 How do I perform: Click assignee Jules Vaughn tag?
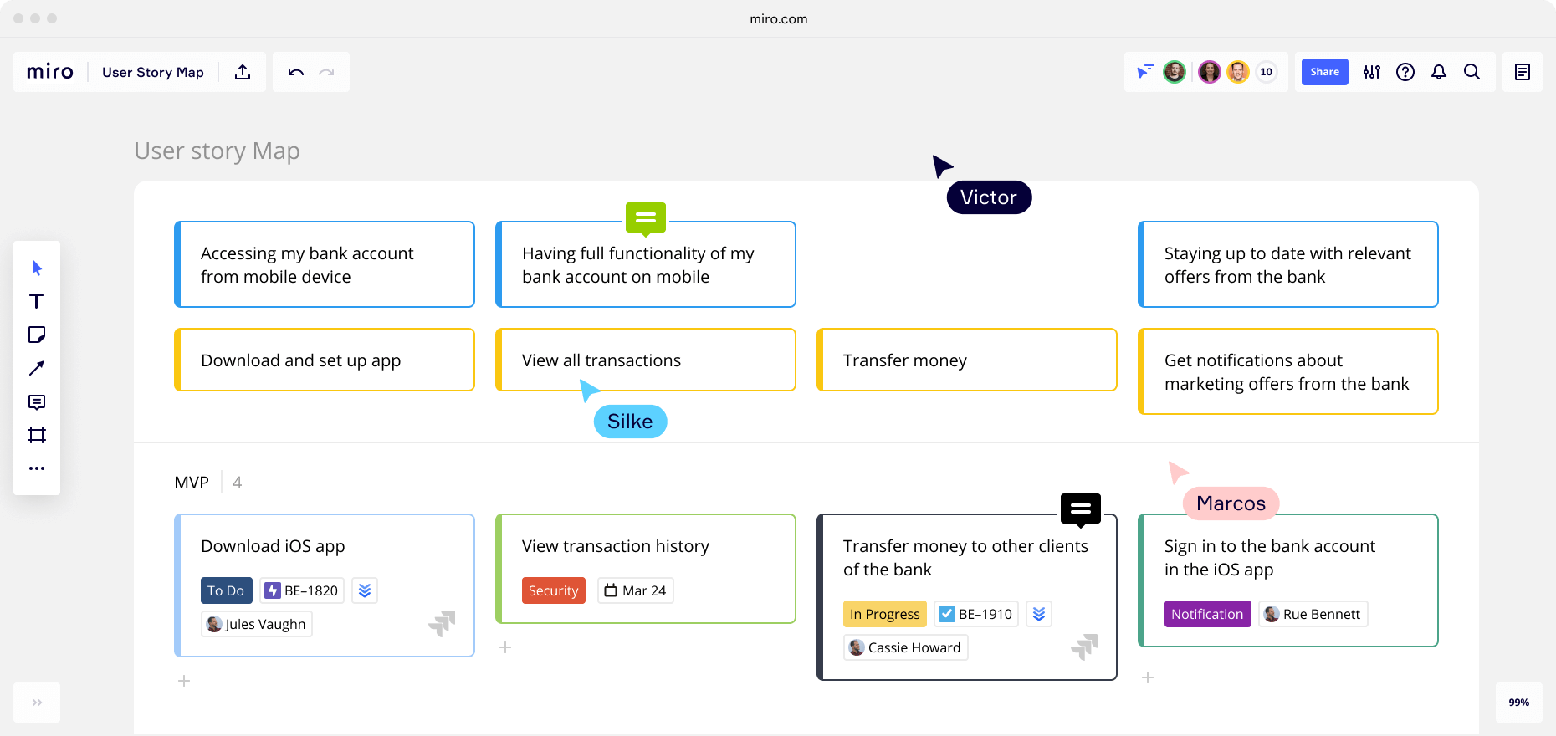(x=257, y=624)
